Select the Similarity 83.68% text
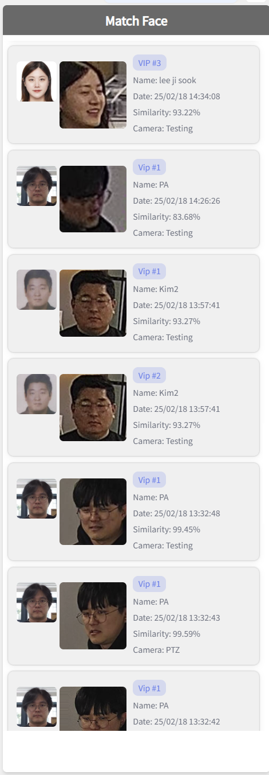 pyautogui.click(x=167, y=217)
